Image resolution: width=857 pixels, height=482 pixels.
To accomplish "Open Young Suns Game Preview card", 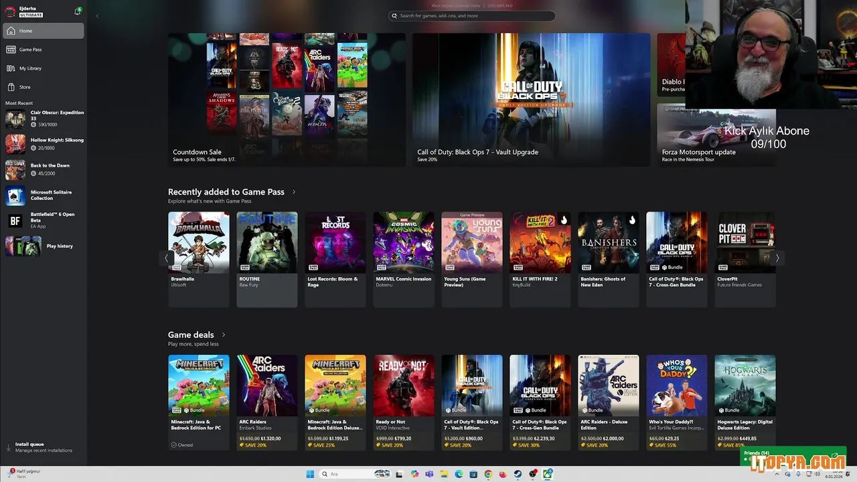I will click(471, 259).
